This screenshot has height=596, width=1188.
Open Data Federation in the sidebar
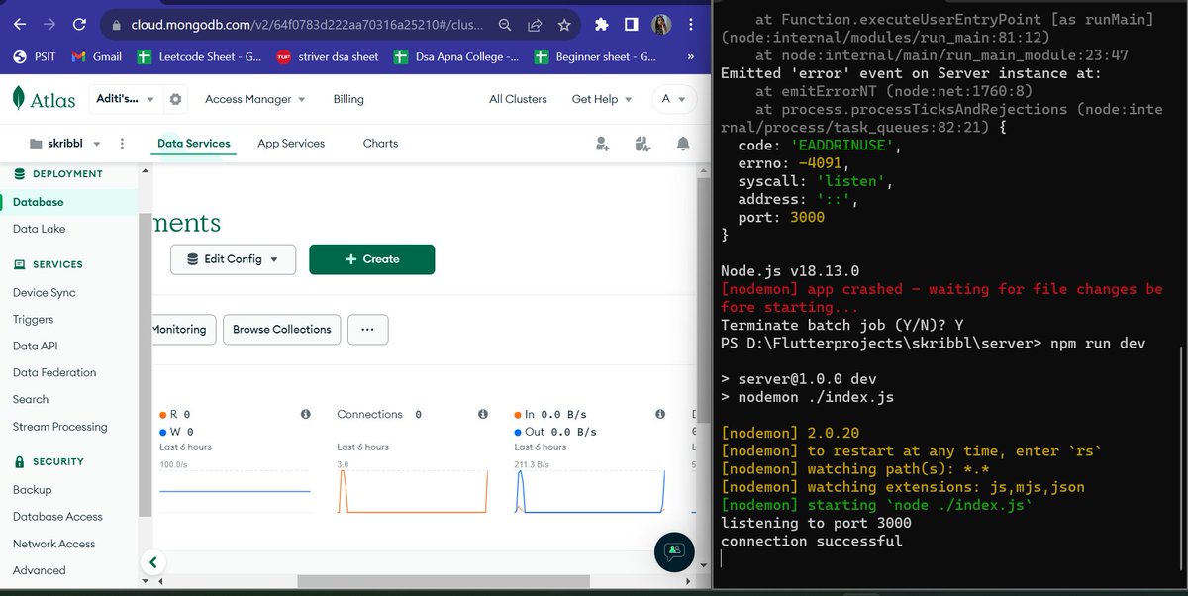(54, 373)
